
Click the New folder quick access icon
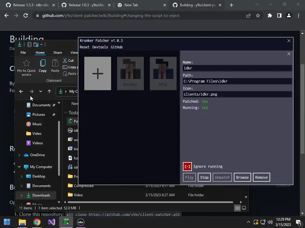tap(36, 45)
